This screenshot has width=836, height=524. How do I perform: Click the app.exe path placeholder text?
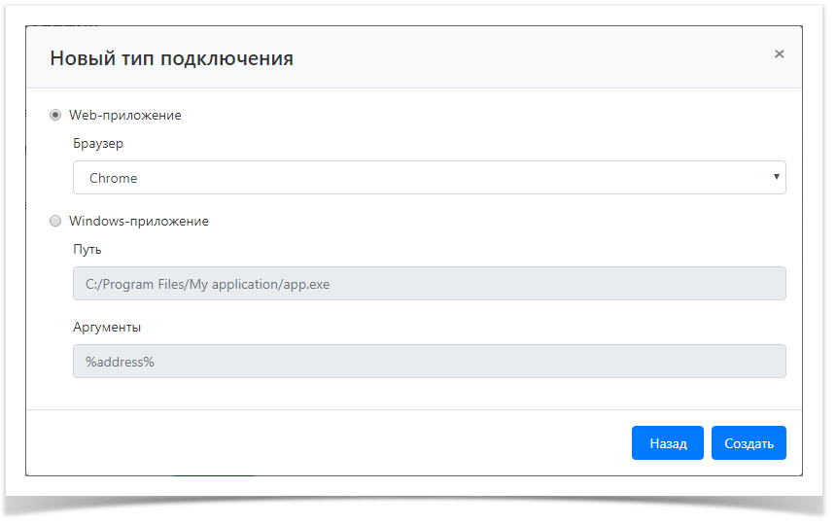[207, 284]
